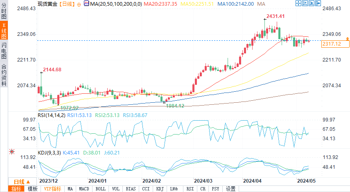
Task: Select K线图 tab in left sidebar
Action: pyautogui.click(x=4, y=31)
